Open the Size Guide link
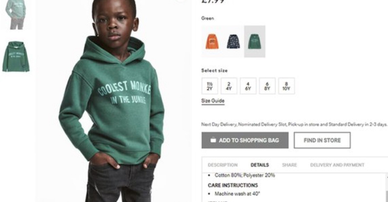388x202 pixels. 213,101
